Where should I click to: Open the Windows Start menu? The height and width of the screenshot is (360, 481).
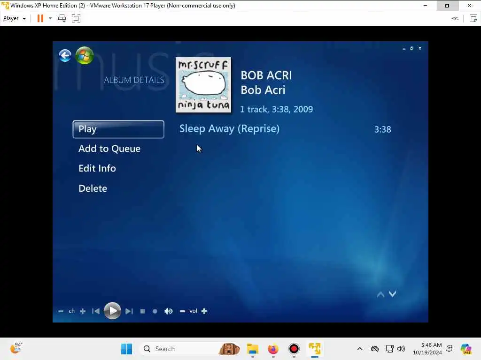coord(126,349)
